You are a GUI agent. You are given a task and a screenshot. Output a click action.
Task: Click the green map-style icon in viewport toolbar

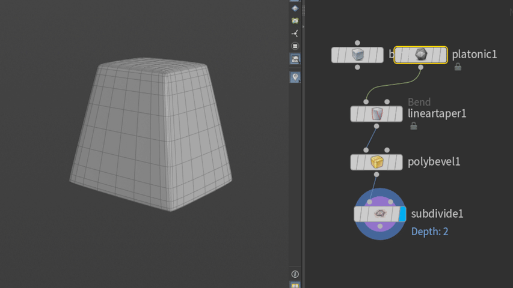pyautogui.click(x=295, y=21)
